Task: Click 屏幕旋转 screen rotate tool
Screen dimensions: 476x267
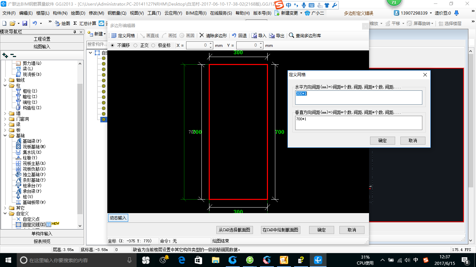Action: [420, 23]
